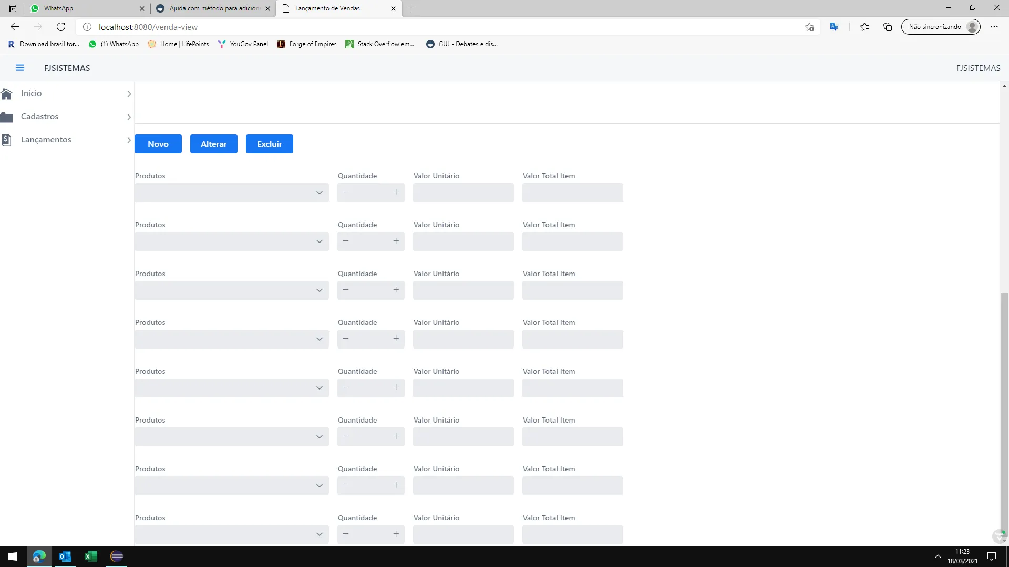Refresh the browser page
1009x567 pixels.
click(x=61, y=27)
